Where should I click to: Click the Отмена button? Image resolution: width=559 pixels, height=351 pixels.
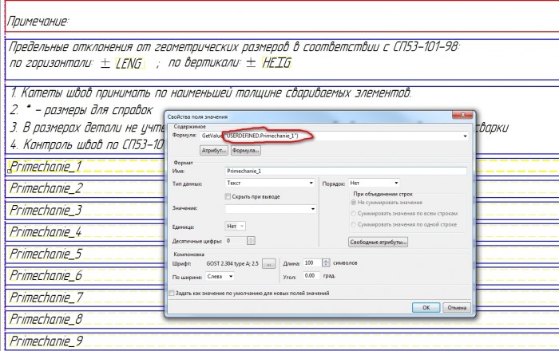457,308
